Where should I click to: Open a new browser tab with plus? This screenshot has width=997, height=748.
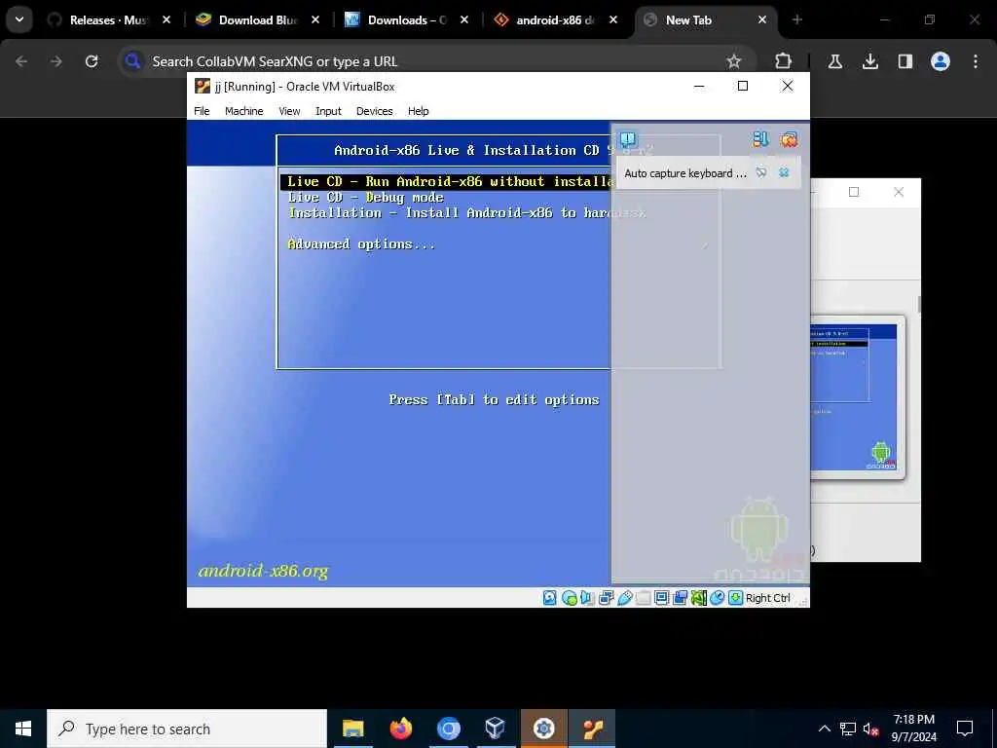[797, 19]
